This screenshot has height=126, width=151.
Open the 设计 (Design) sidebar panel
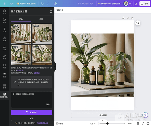pyautogui.click(x=4, y=12)
